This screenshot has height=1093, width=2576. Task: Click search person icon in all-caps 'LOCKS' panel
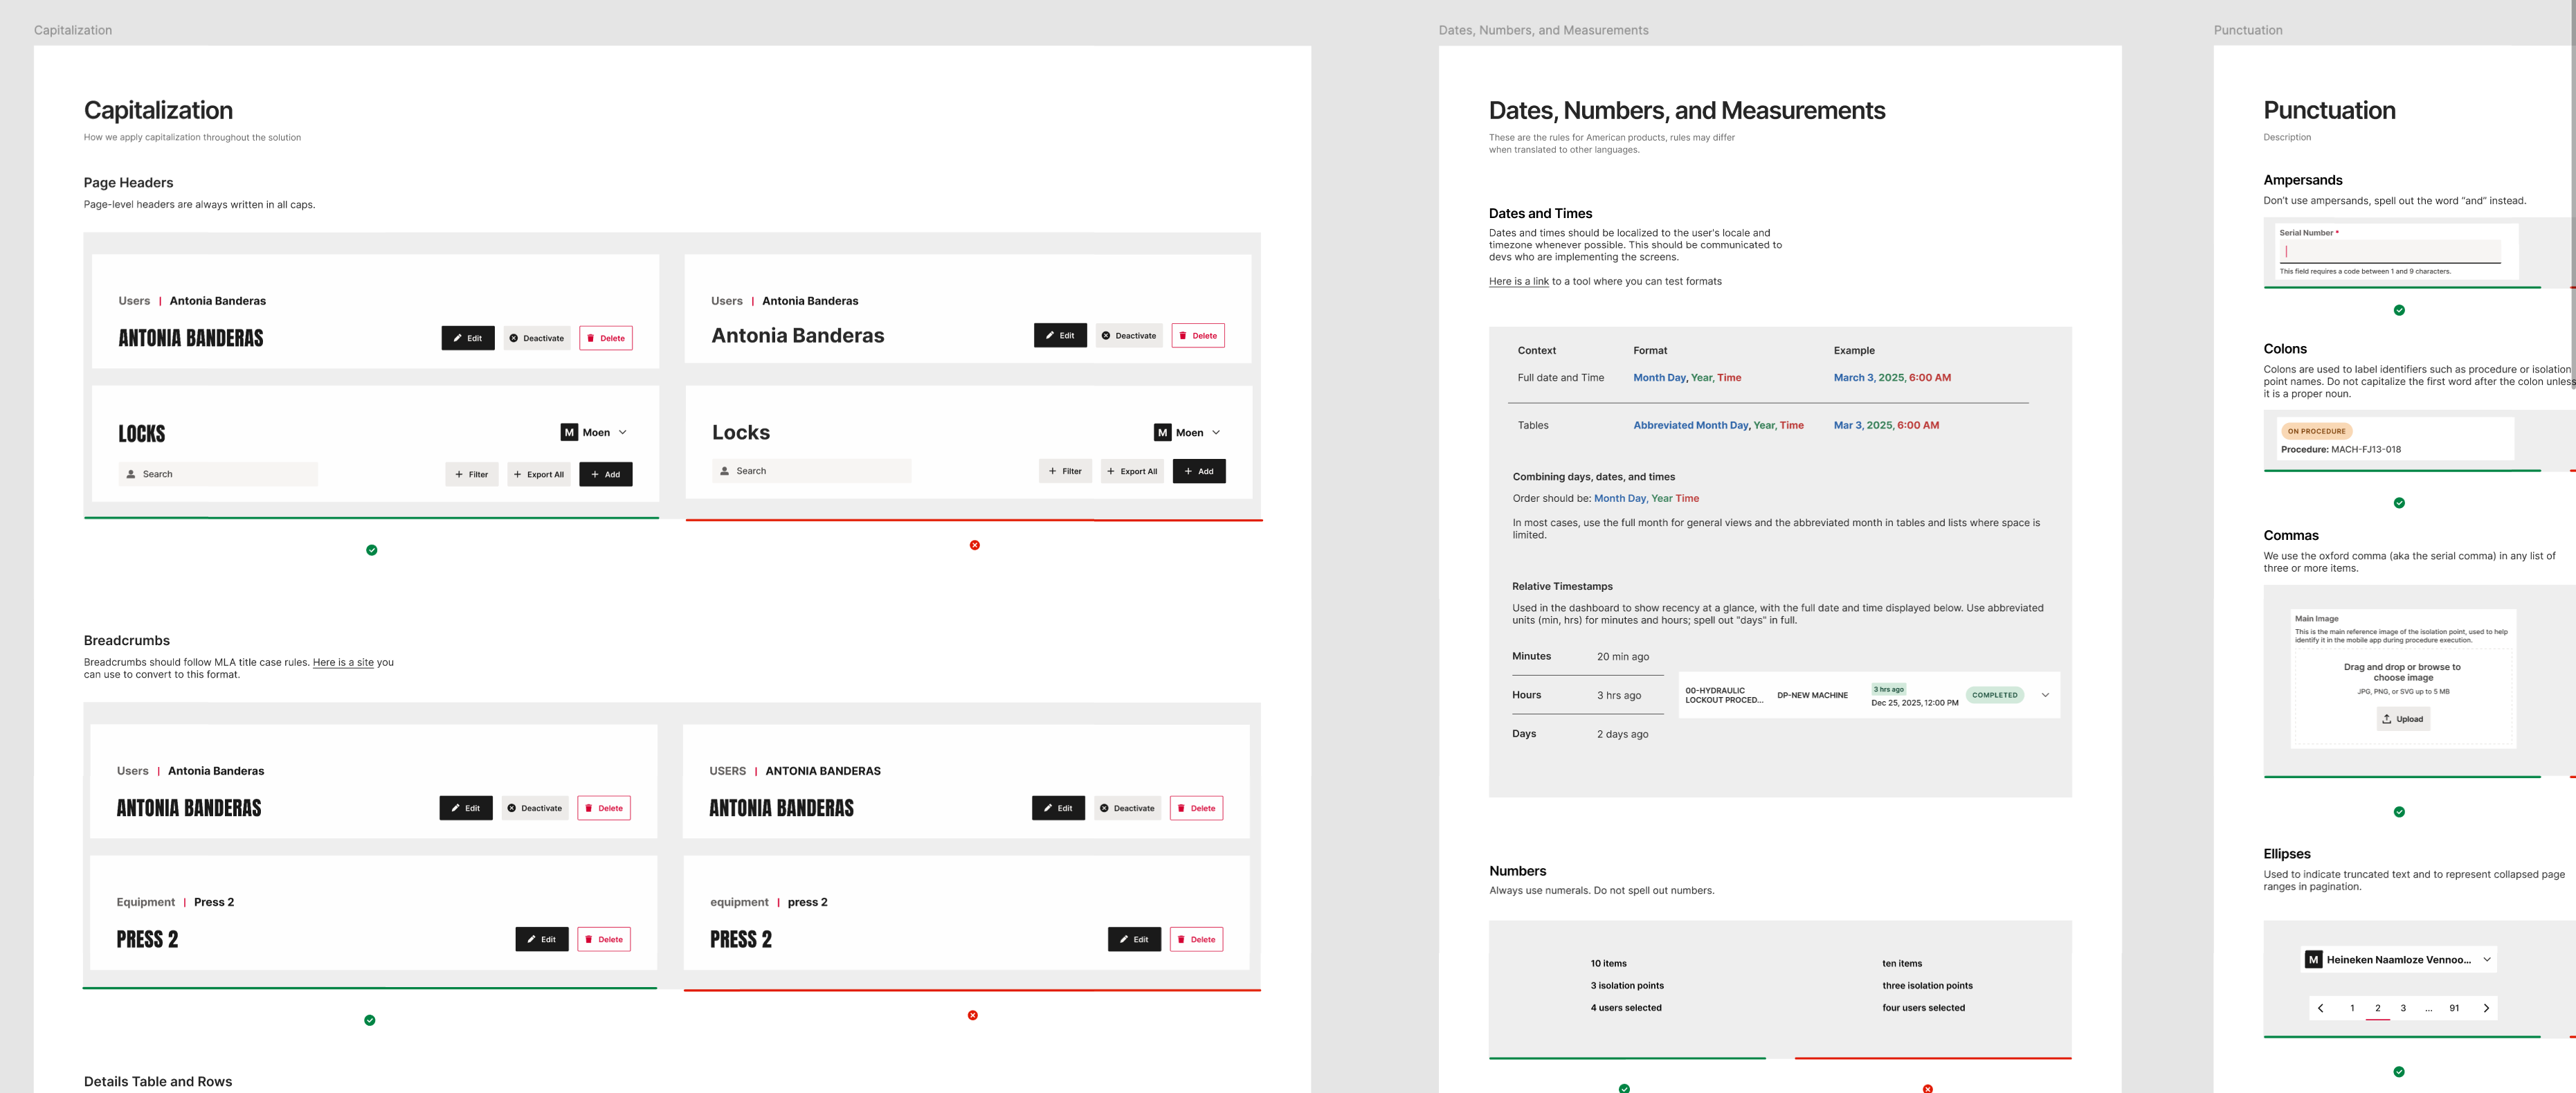pyautogui.click(x=131, y=474)
